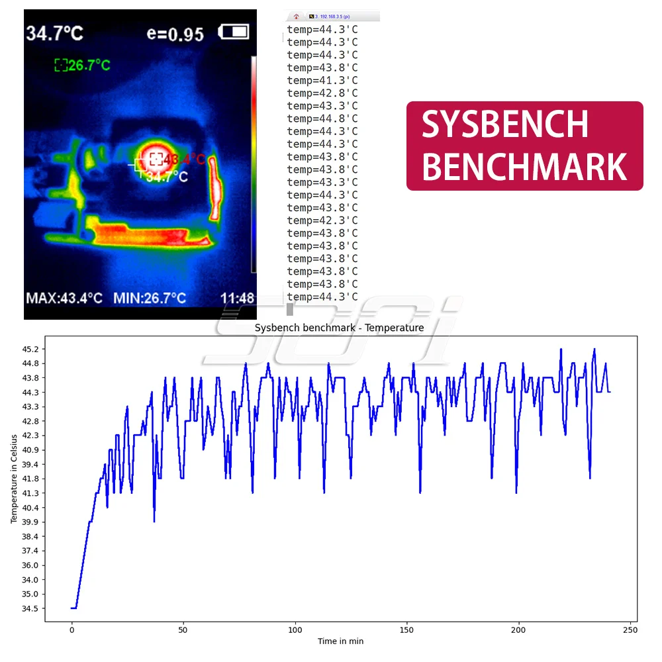Select the first terminal tab with red arrow
The width and height of the screenshot is (662, 662).
[x=298, y=17]
